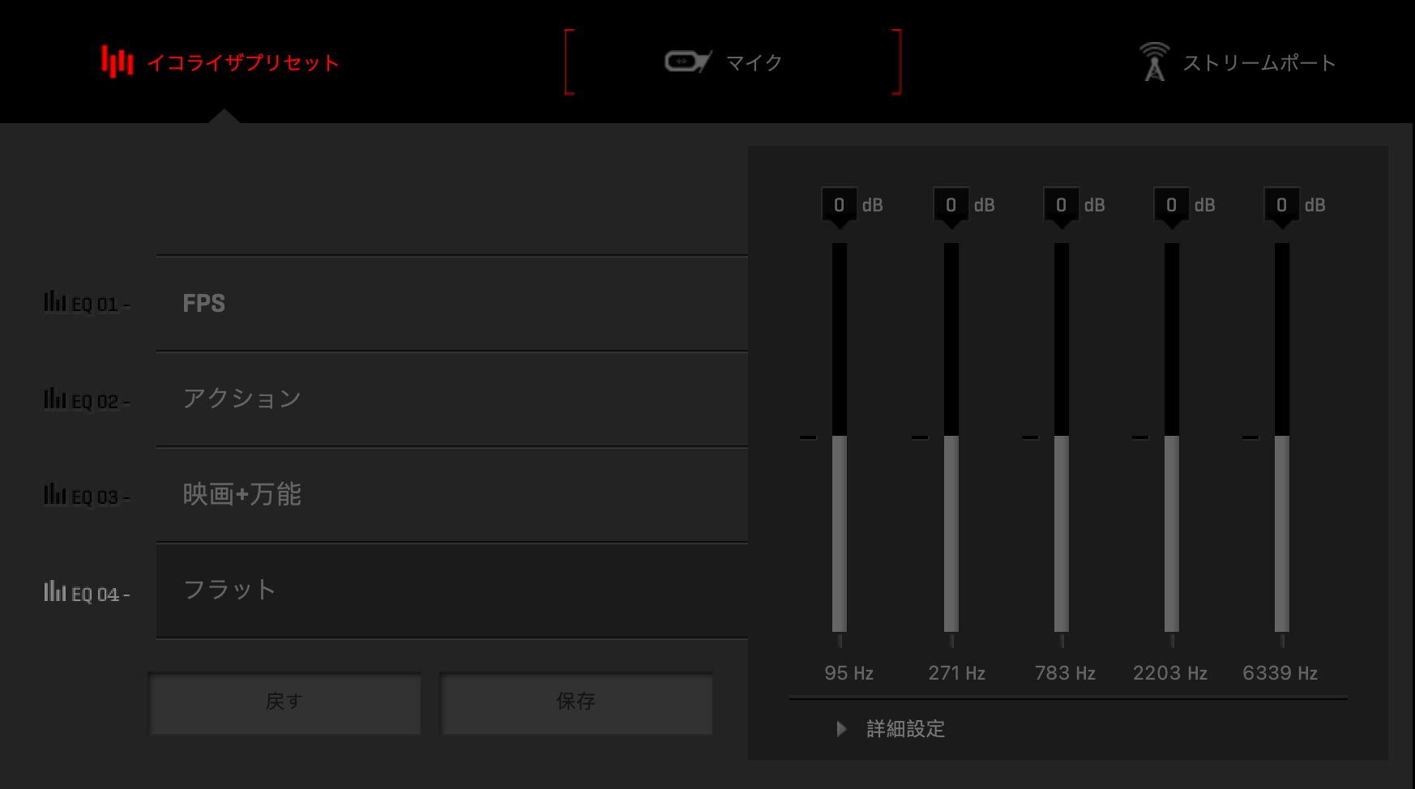Select the フラット preset
Image resolution: width=1415 pixels, height=789 pixels.
[x=452, y=591]
